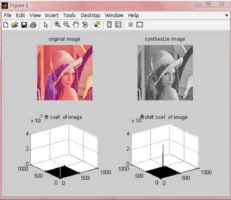
Task: Click the 'fftshift coef. of image' title text
Action: click(164, 117)
